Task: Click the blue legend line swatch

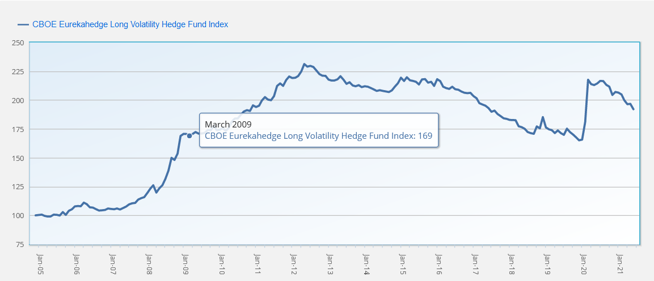Action: (23, 24)
